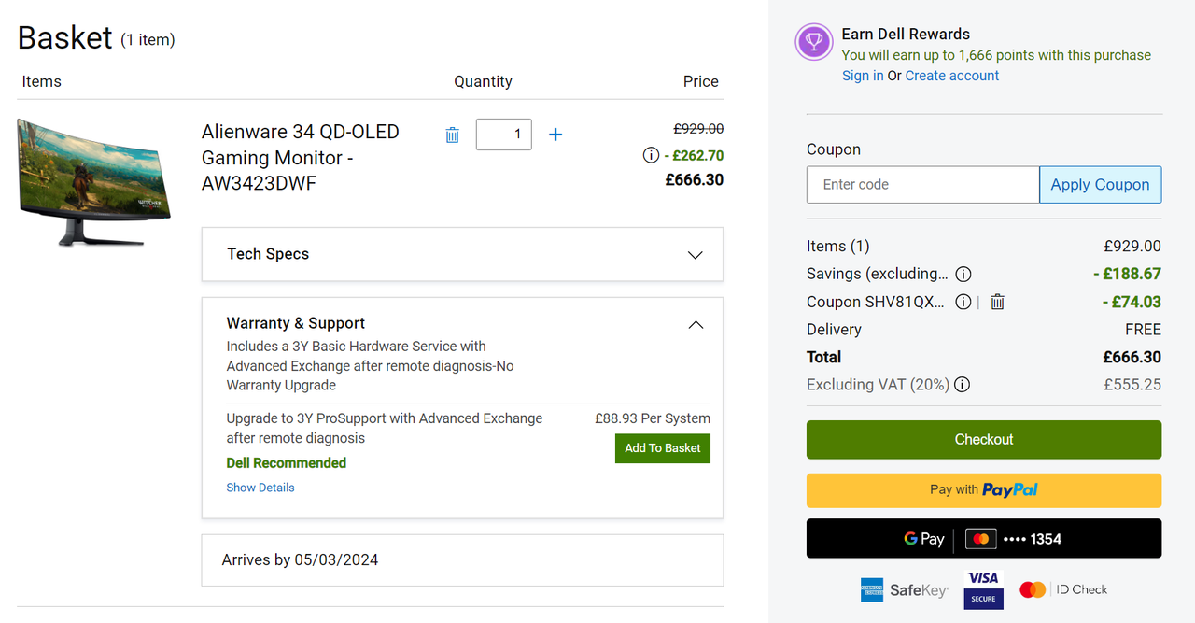Increase quantity with the plus icon
This screenshot has height=623, width=1195.
click(555, 135)
